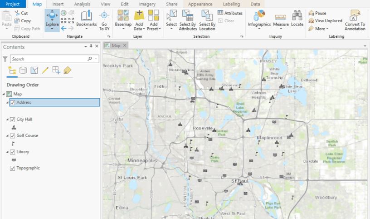Switch to List By Editing
The width and height of the screenshot is (370, 219).
tap(45, 70)
